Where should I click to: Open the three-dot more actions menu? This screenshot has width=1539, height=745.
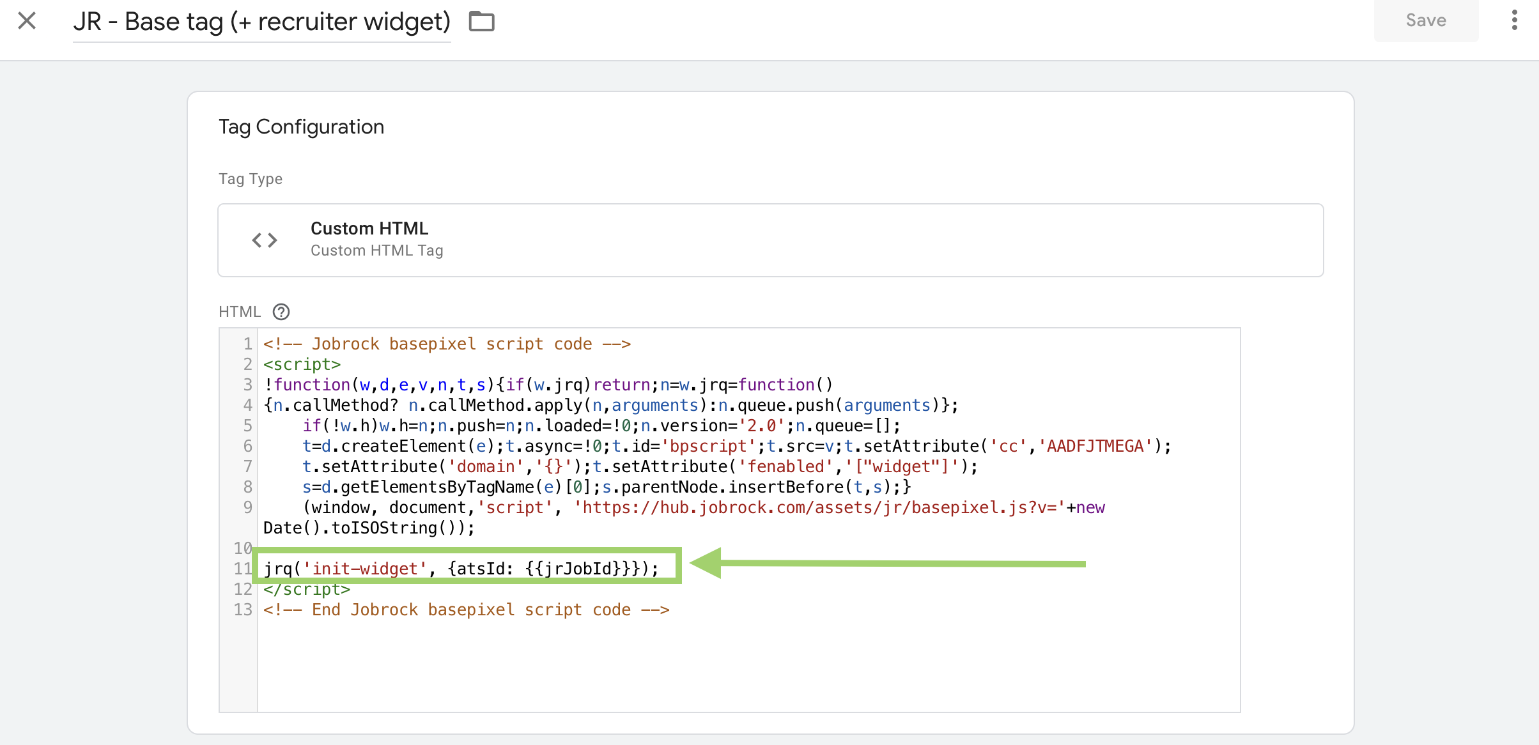pyautogui.click(x=1514, y=20)
